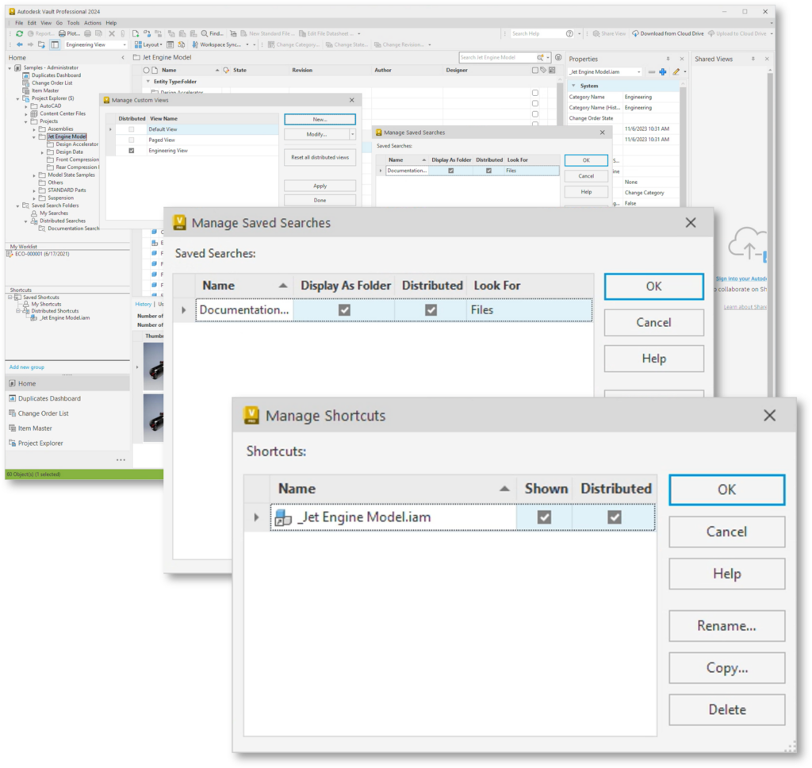Click the Content Center Files library icon
Screen dimensions: 812x768
click(34, 113)
